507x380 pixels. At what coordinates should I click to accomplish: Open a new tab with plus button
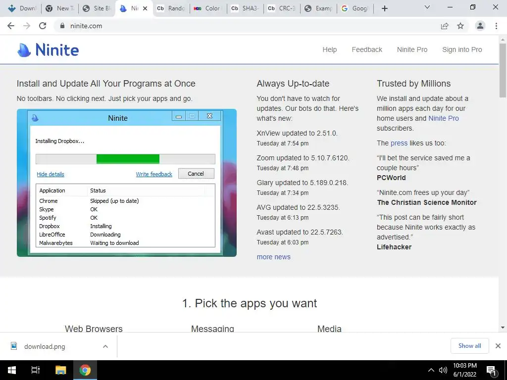384,8
